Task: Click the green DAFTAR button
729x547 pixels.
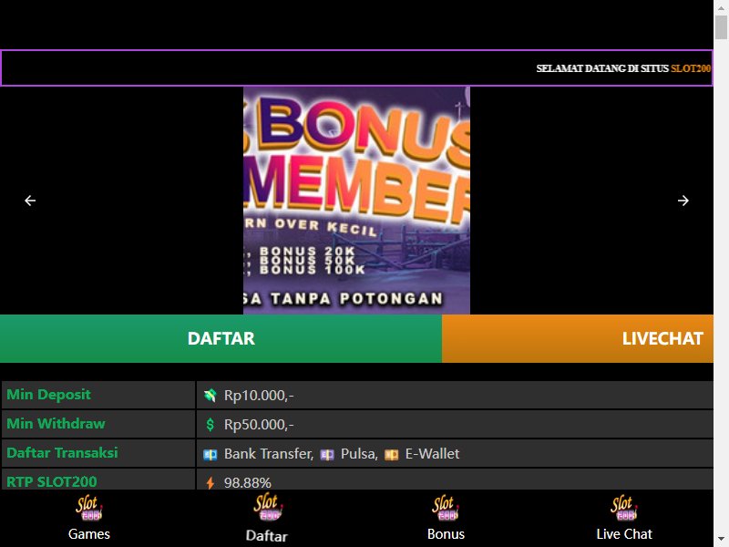Action: pyautogui.click(x=221, y=338)
